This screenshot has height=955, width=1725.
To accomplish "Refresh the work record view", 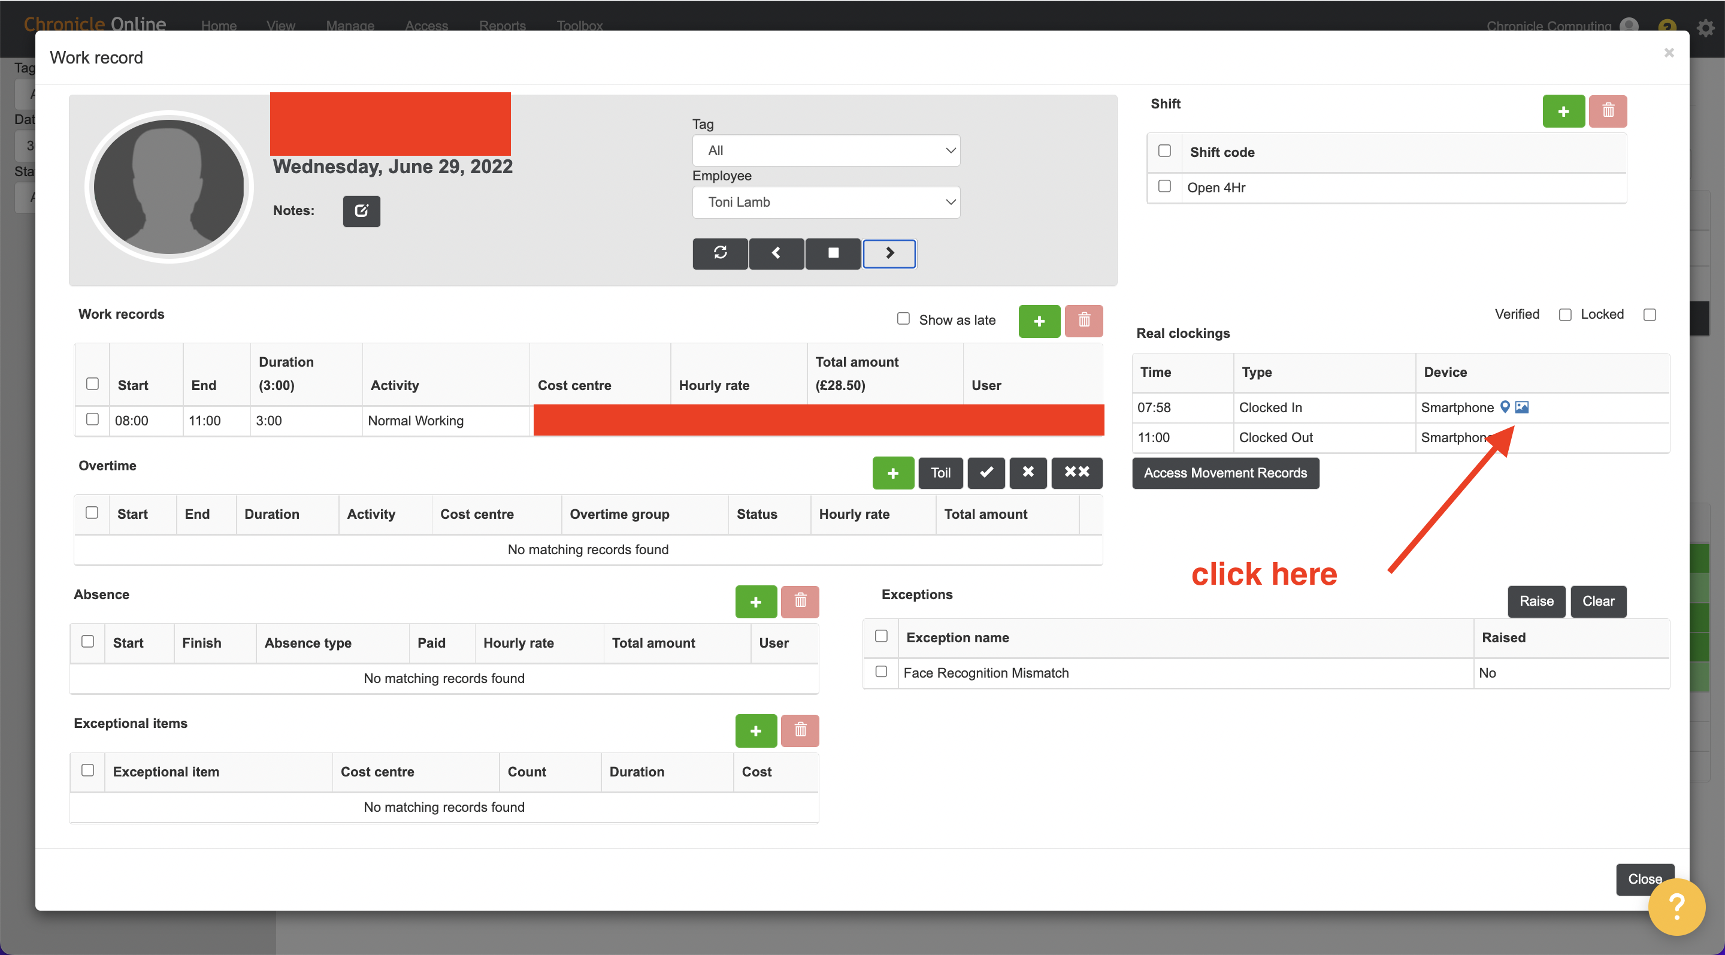I will pyautogui.click(x=720, y=254).
